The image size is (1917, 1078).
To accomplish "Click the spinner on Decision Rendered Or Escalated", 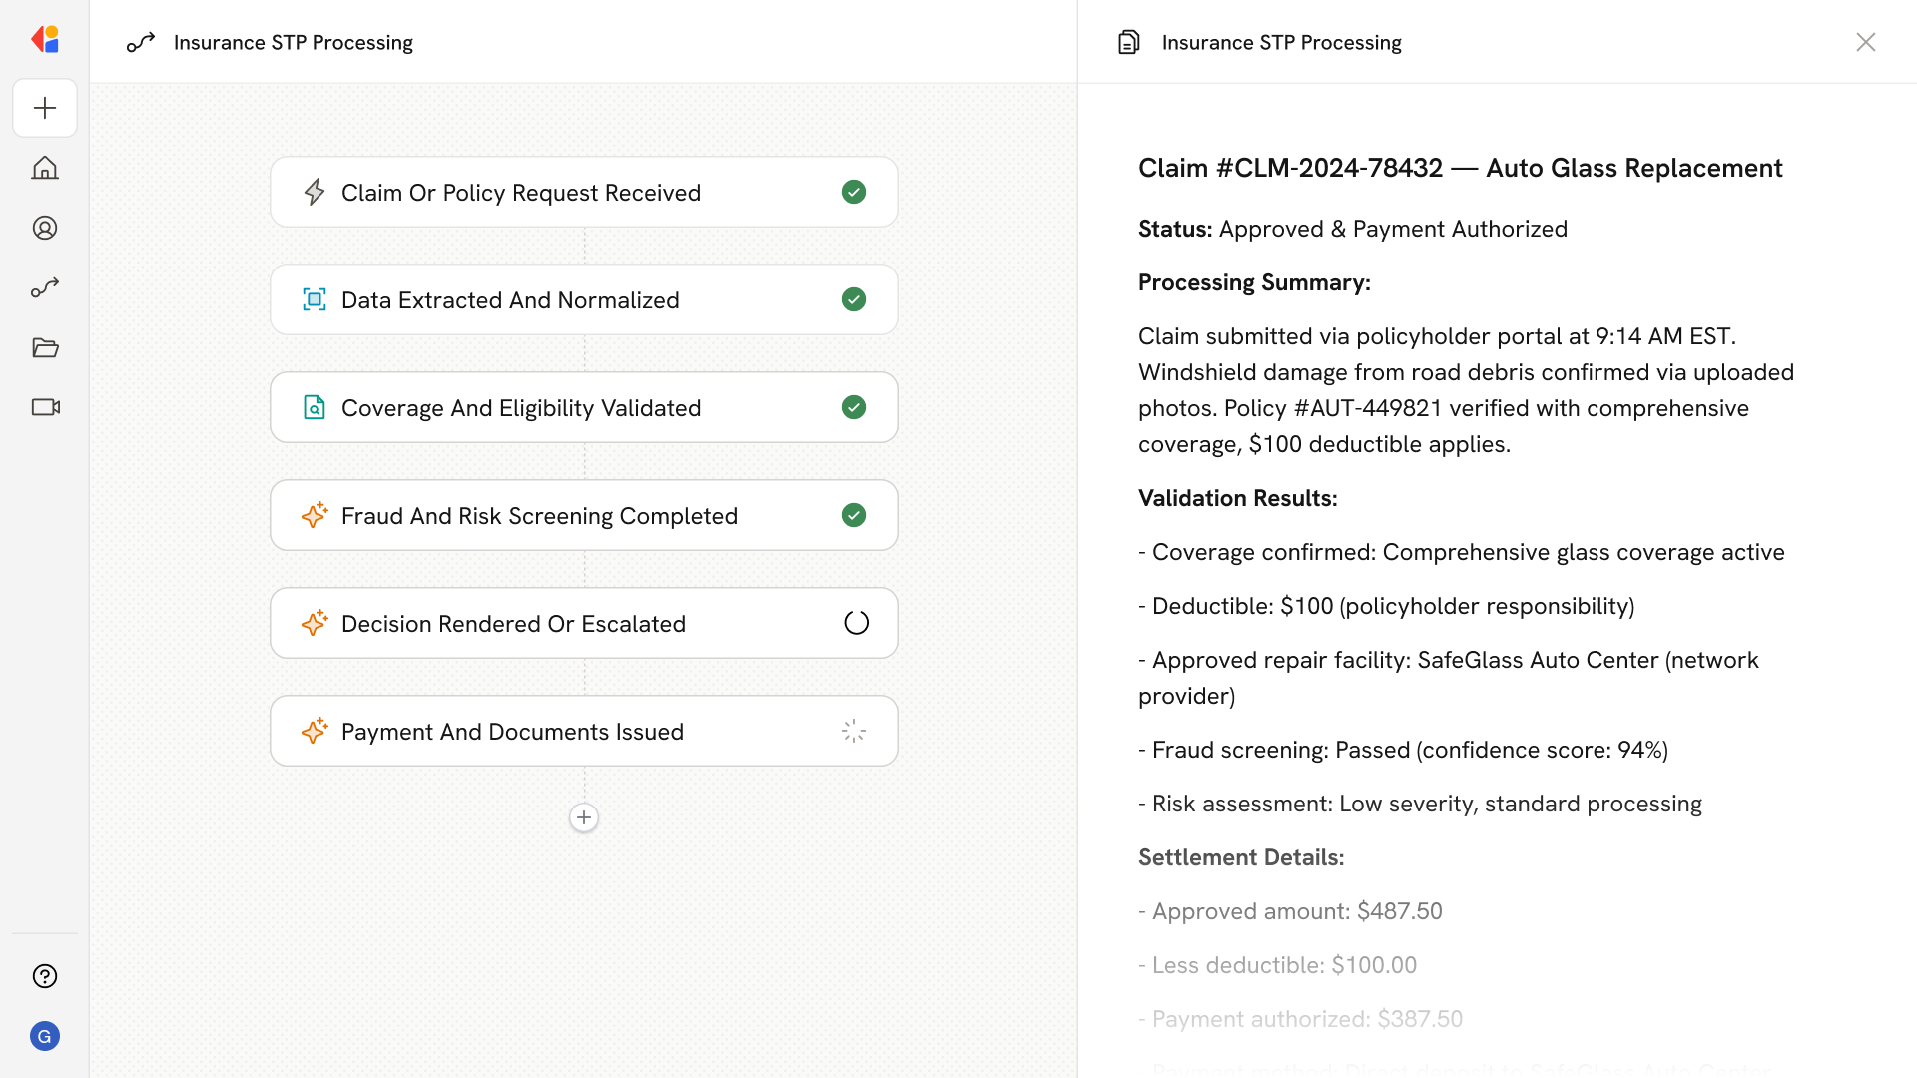I will [856, 623].
